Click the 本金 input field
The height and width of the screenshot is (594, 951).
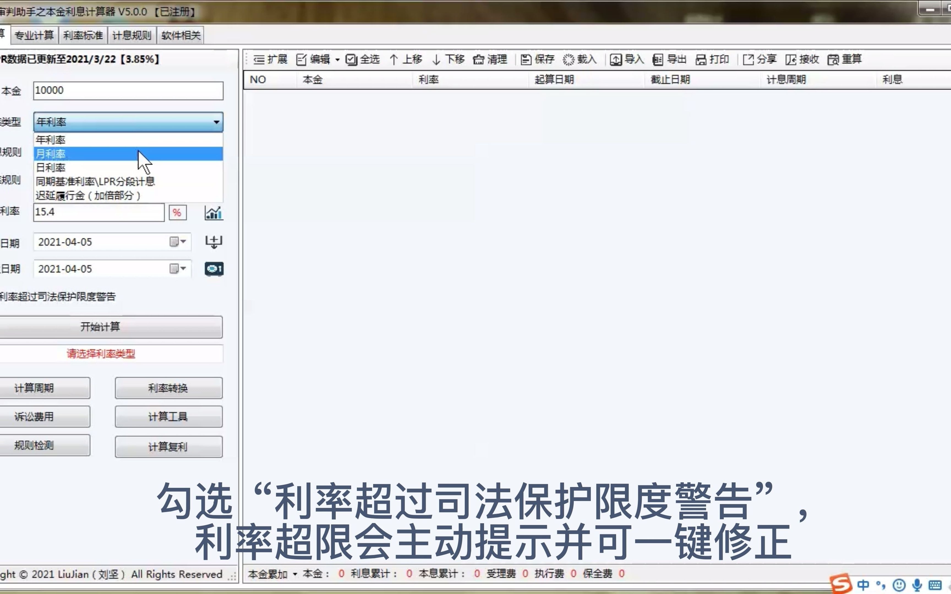click(x=128, y=91)
